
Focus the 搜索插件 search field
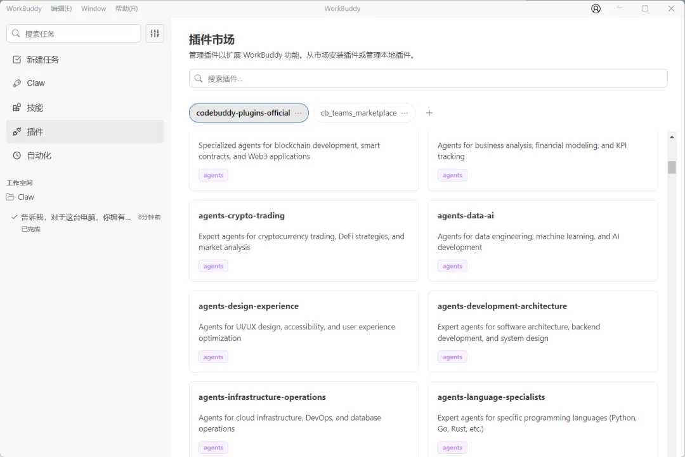point(428,78)
